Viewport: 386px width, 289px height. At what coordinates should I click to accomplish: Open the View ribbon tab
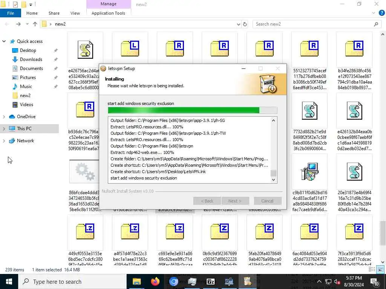coord(75,13)
